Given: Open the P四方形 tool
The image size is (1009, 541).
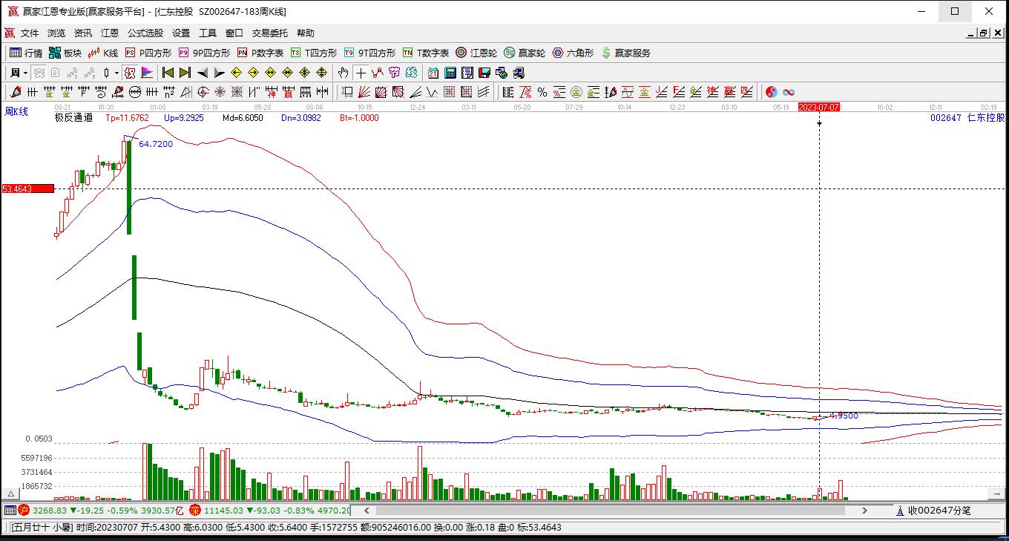Looking at the screenshot, I should (x=148, y=53).
